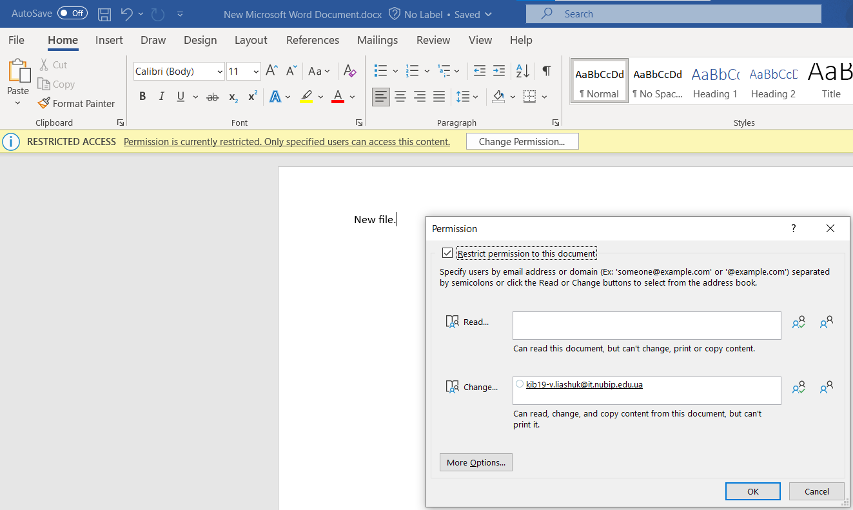Image resolution: width=853 pixels, height=510 pixels.
Task: Open the Mailings ribbon tab
Action: tap(377, 40)
